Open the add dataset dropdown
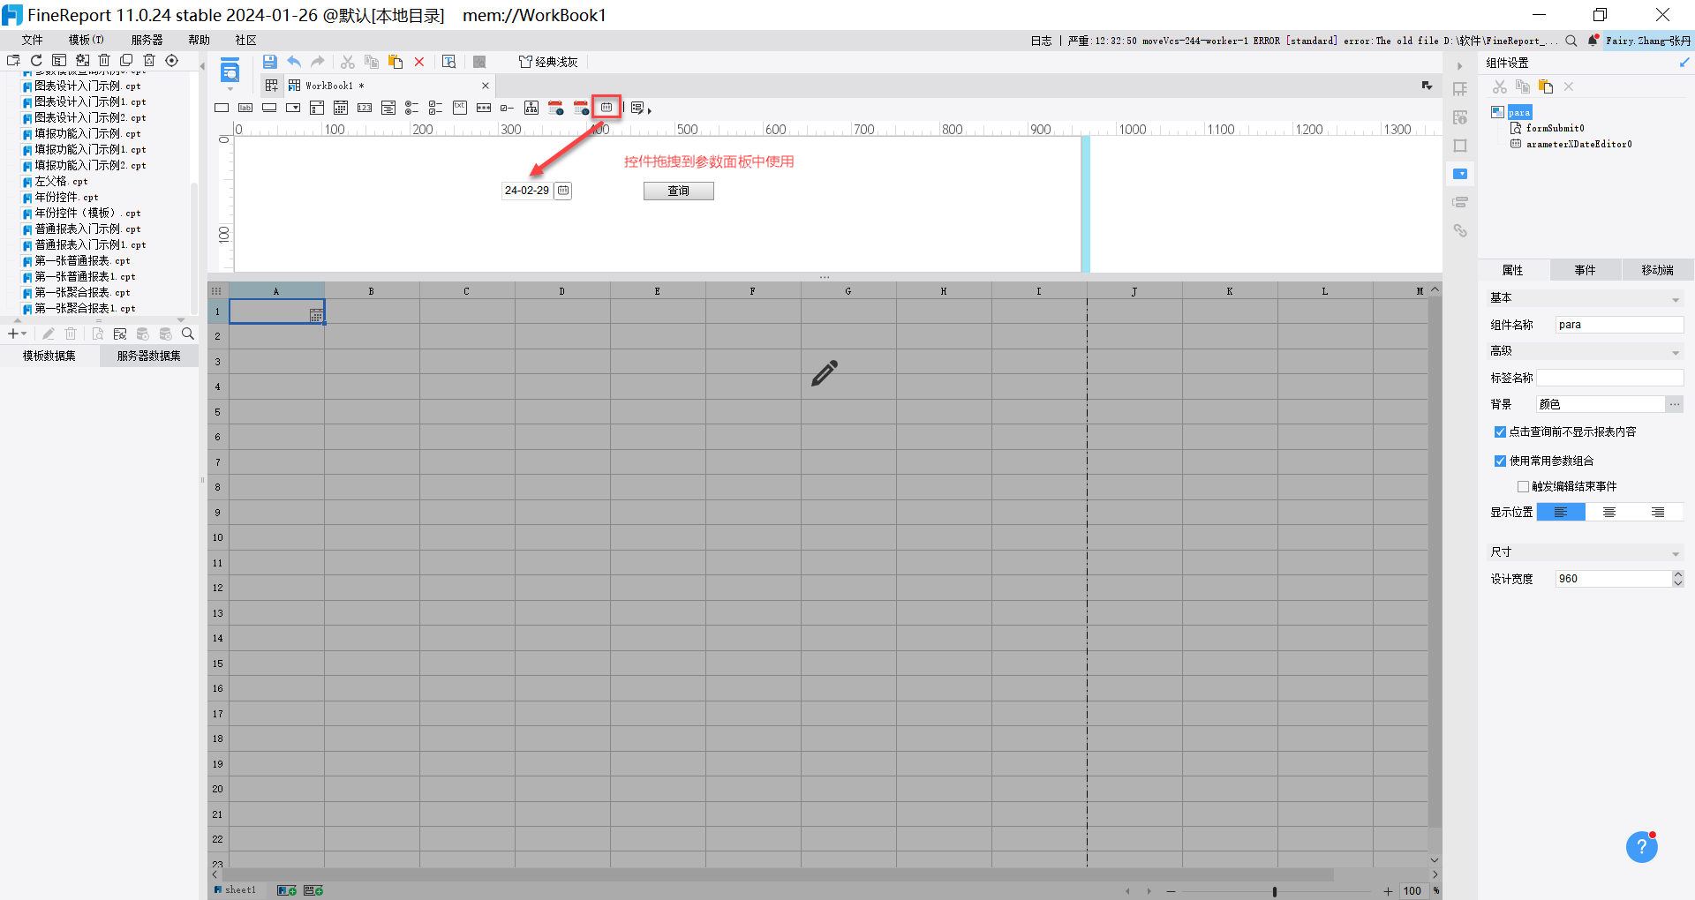Screen dimensions: 1695x900 click(17, 334)
